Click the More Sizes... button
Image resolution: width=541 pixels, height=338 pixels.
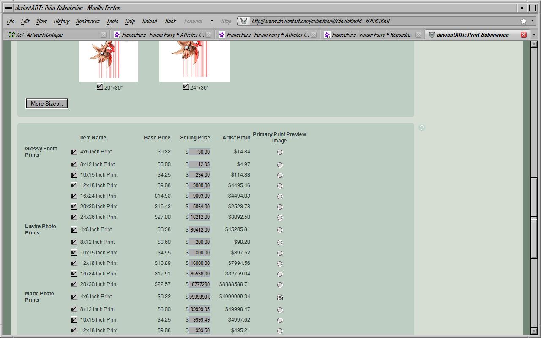(x=46, y=104)
